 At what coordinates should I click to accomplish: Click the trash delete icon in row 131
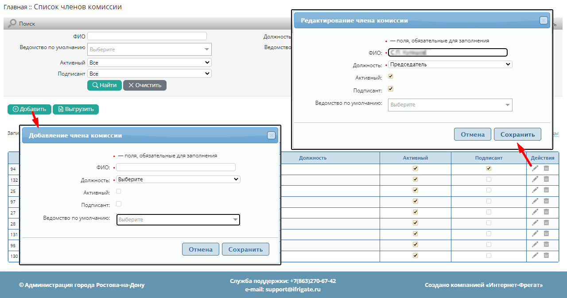tap(546, 233)
